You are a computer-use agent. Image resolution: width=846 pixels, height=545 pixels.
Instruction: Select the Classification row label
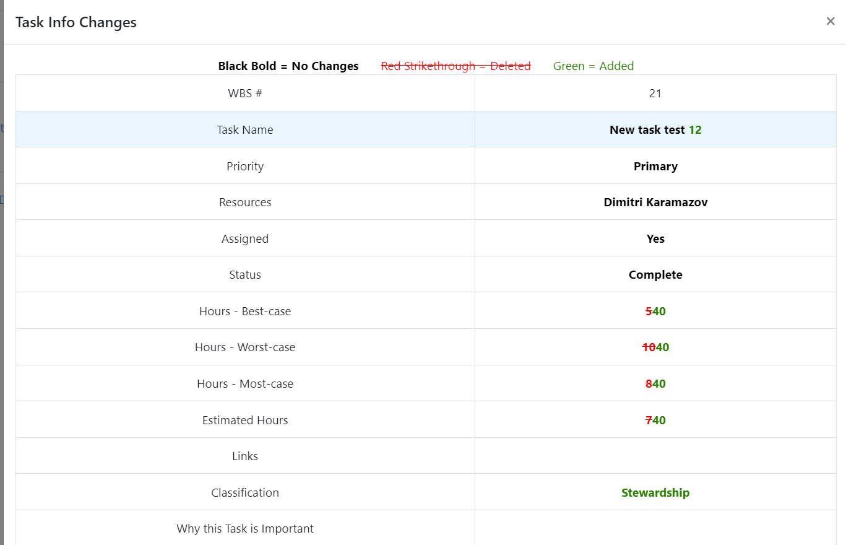(245, 492)
